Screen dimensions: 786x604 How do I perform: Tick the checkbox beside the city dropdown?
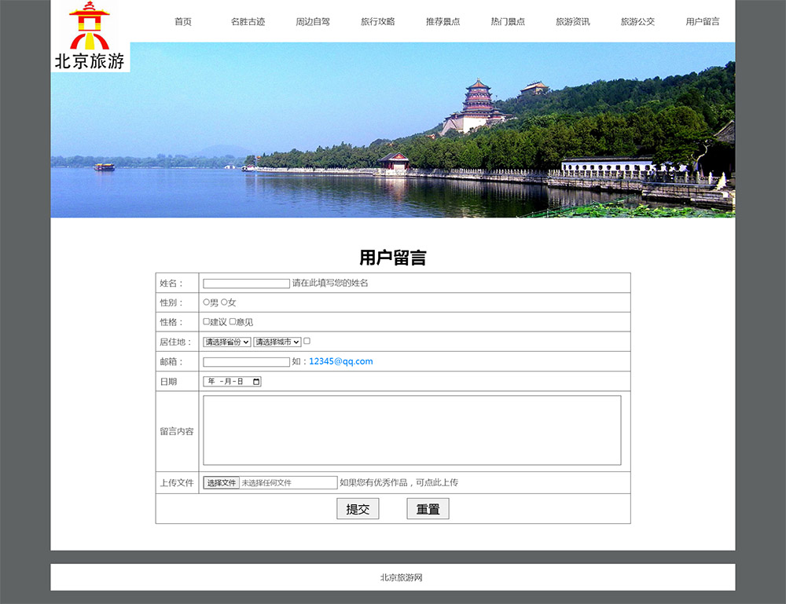pyautogui.click(x=307, y=341)
